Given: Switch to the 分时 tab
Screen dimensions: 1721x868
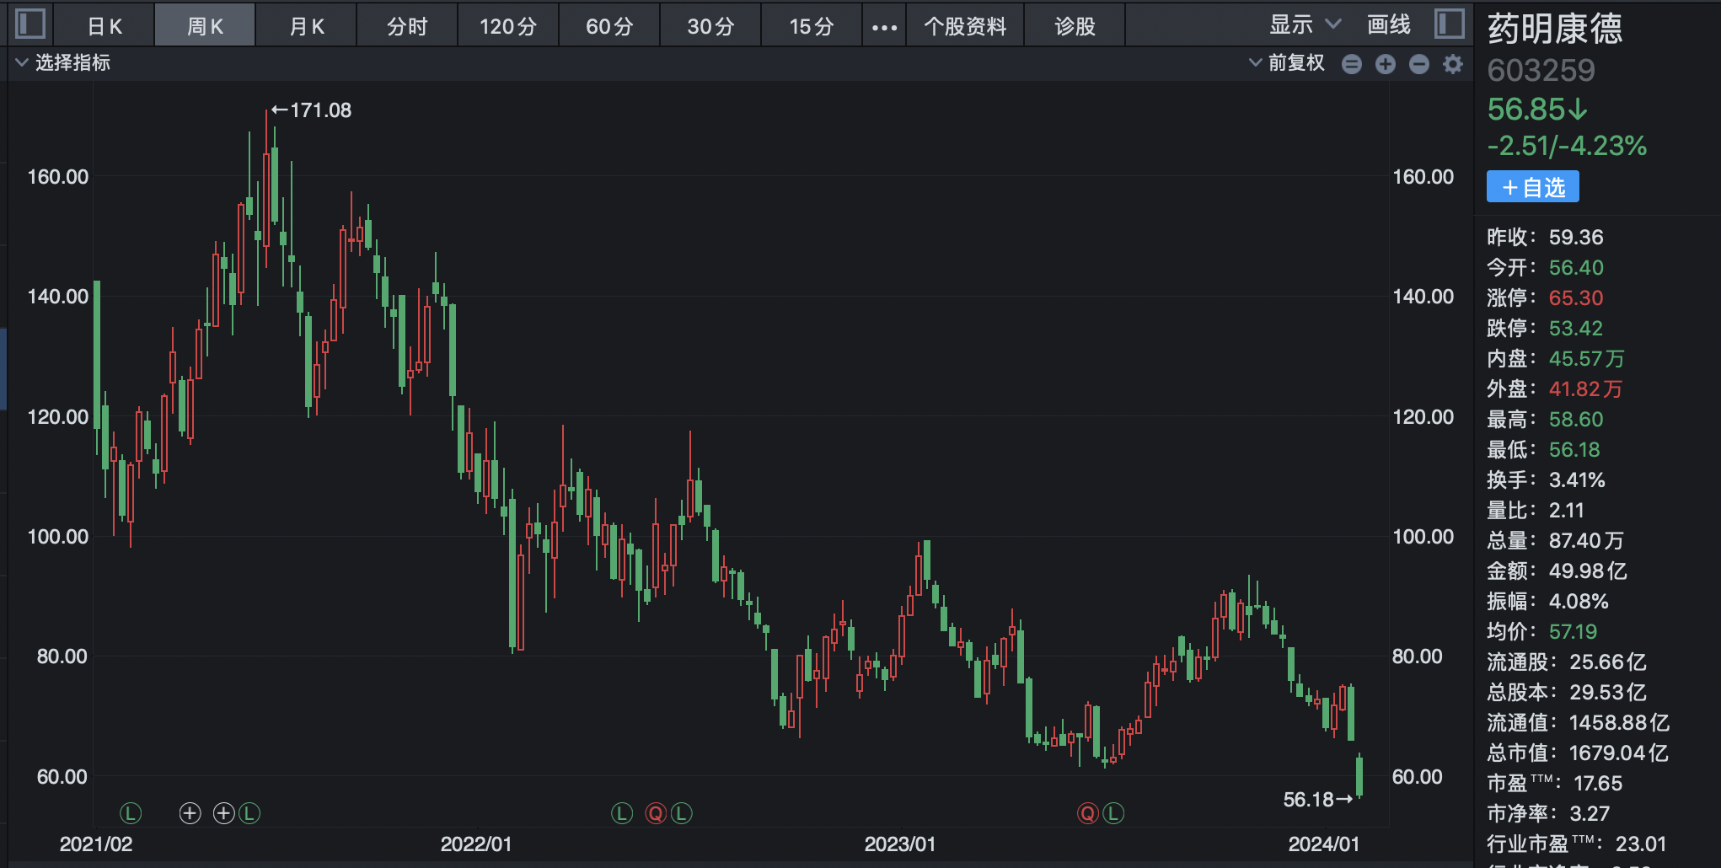Looking at the screenshot, I should pos(406,25).
